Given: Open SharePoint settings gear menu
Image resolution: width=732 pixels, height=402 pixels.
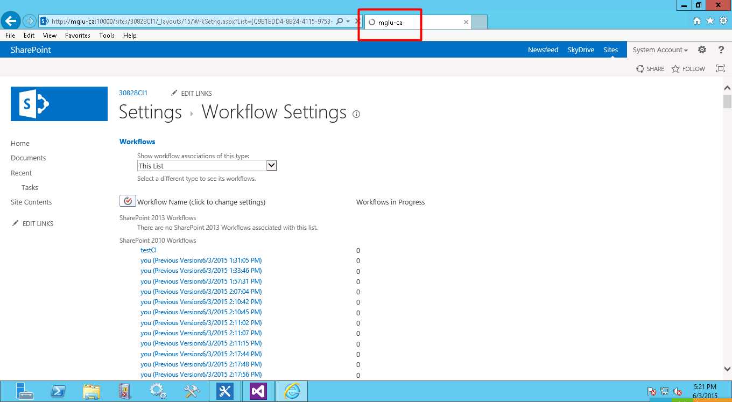Looking at the screenshot, I should click(702, 50).
